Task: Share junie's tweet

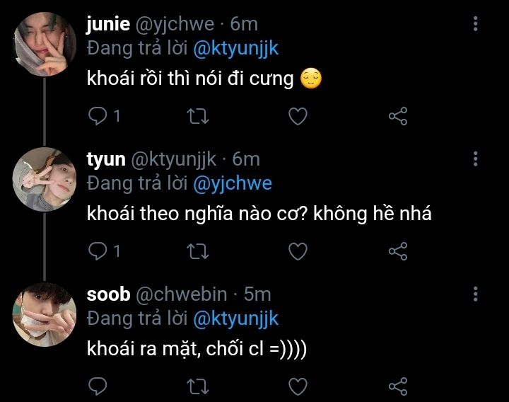Action: coord(399,116)
